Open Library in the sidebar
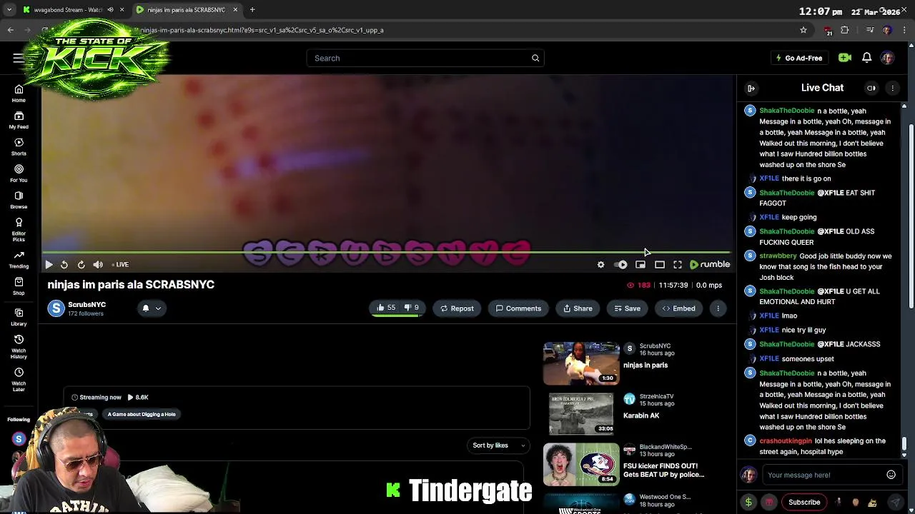The width and height of the screenshot is (915, 514). 19,316
